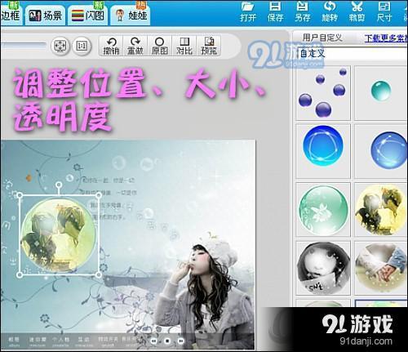
Task: Click the 预览 preview button
Action: (209, 46)
